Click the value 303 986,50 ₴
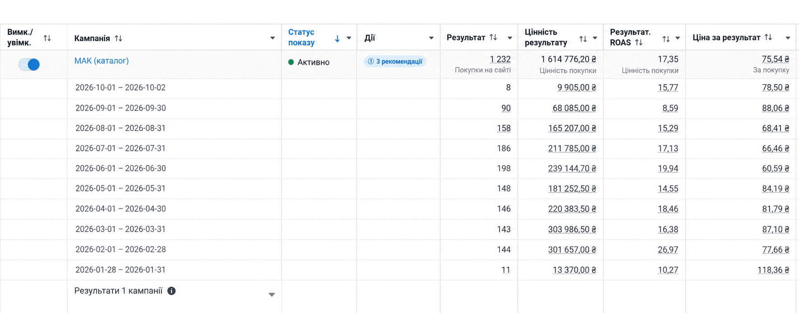 pyautogui.click(x=572, y=229)
